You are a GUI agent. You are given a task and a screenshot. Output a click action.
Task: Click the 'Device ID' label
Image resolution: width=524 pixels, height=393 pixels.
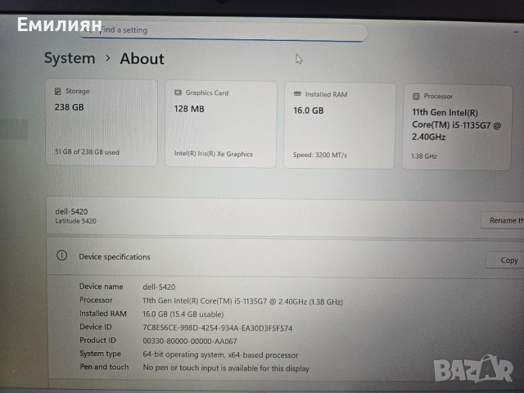coord(96,327)
